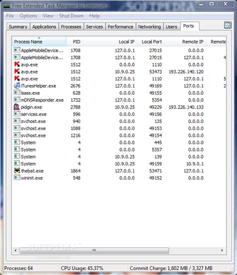237x275 pixels.
Task: Click local port 49169
Action: [155, 86]
